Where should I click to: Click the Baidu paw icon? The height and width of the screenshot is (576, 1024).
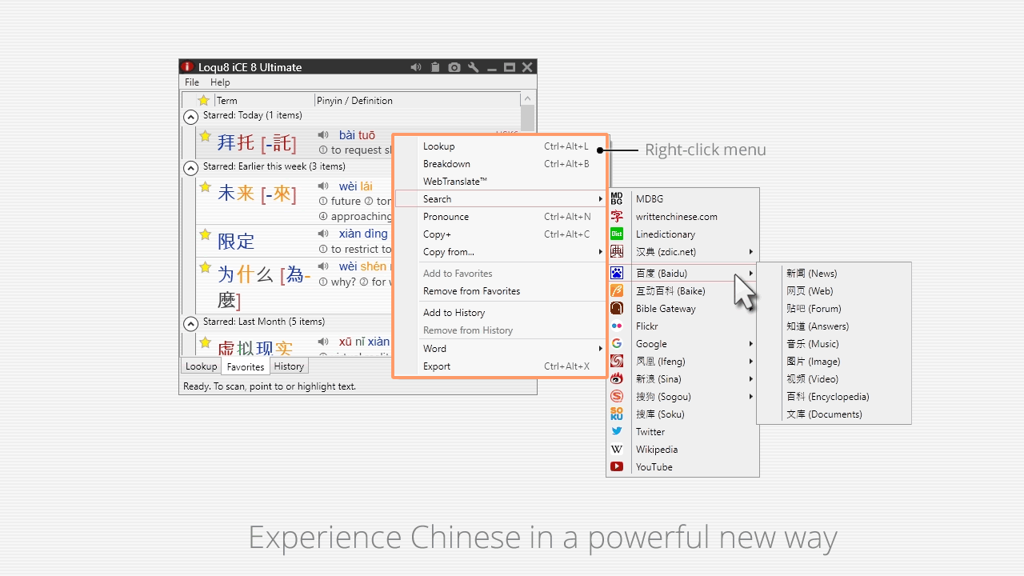pos(617,273)
